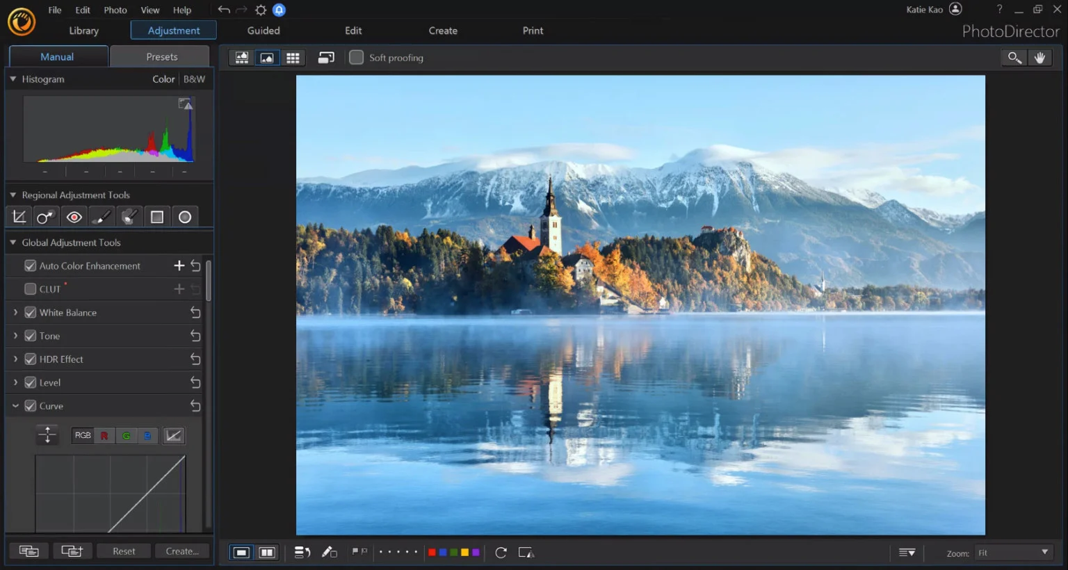Rotate the photo with the rotate icon
Screen dimensions: 1068x570
pyautogui.click(x=501, y=553)
